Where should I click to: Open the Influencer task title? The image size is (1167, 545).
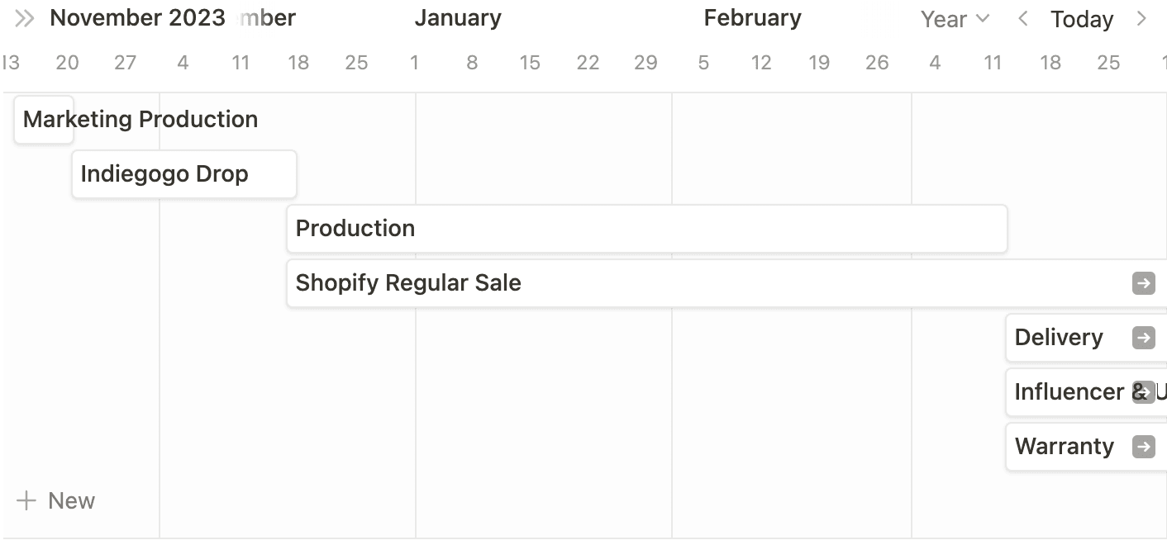[1069, 392]
